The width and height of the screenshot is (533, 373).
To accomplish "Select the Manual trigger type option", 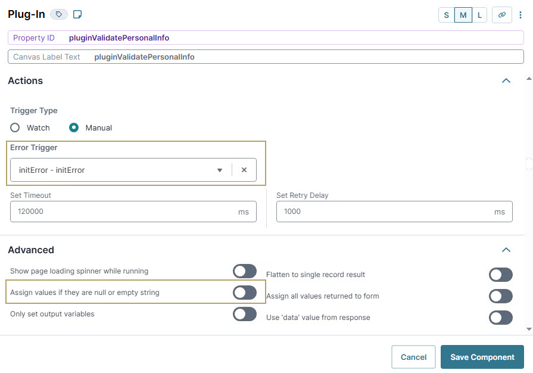I will 74,128.
